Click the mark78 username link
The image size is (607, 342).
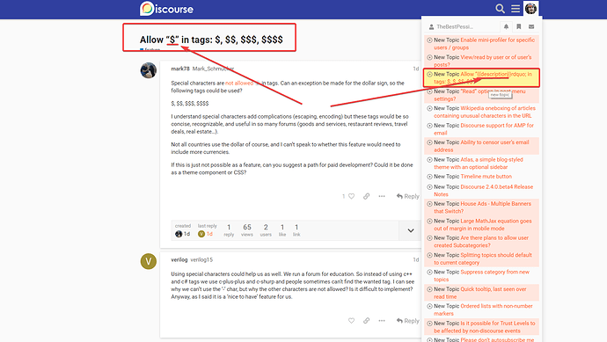click(180, 69)
